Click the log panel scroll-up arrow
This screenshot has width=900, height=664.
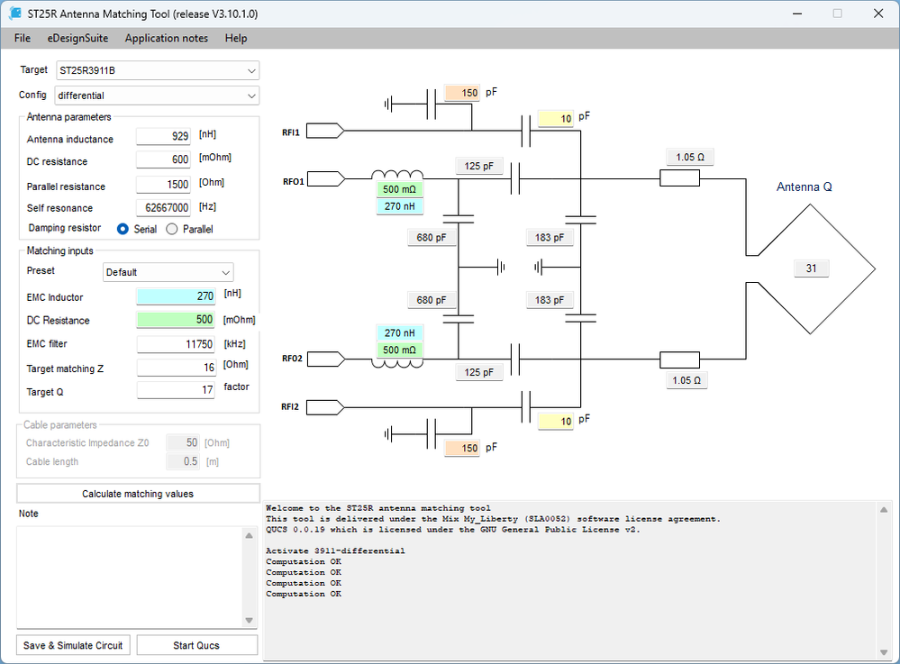(x=884, y=510)
